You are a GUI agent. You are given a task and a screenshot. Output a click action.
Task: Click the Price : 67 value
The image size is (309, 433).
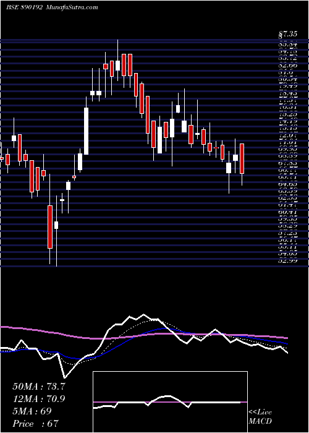tap(36, 423)
